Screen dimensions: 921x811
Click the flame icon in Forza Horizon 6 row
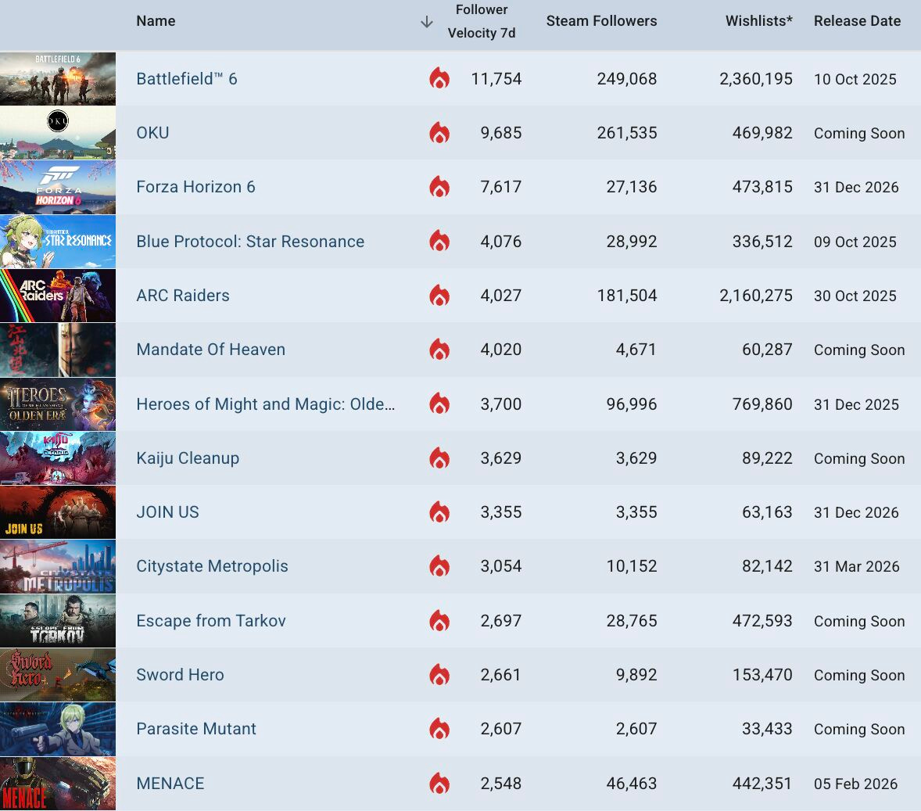(x=439, y=186)
